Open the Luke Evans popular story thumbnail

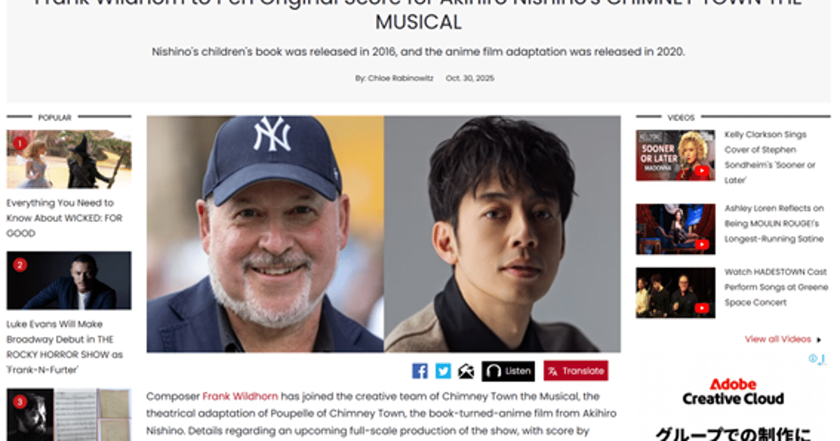point(69,281)
